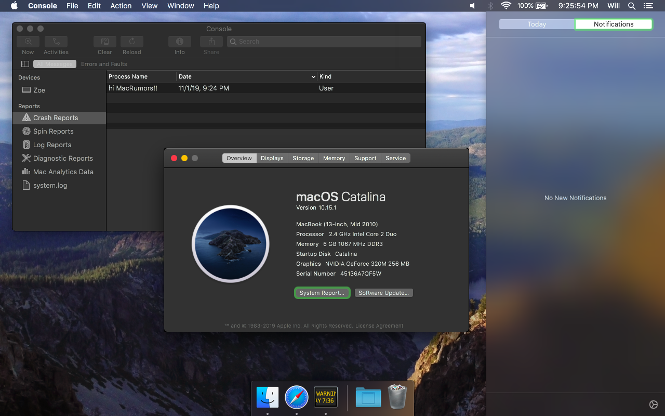
Task: Toggle the Console sidebar visibility icon
Action: [x=25, y=64]
